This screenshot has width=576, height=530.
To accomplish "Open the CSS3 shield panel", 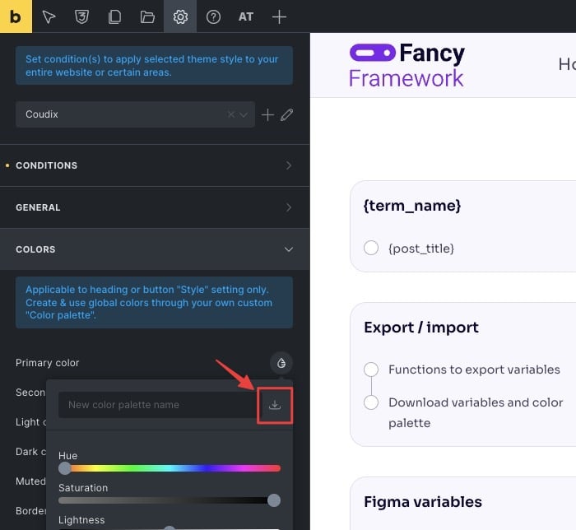I will pyautogui.click(x=81, y=17).
